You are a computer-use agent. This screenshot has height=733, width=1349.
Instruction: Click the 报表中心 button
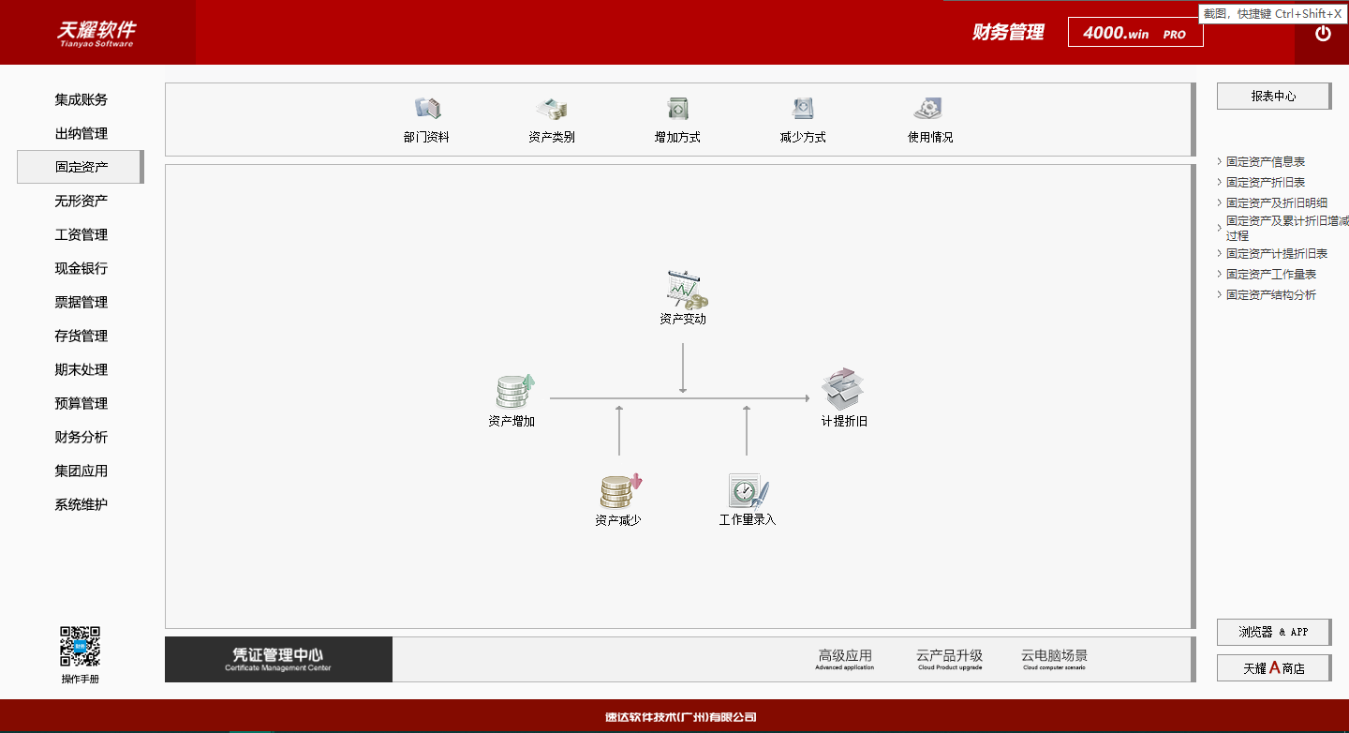point(1273,96)
